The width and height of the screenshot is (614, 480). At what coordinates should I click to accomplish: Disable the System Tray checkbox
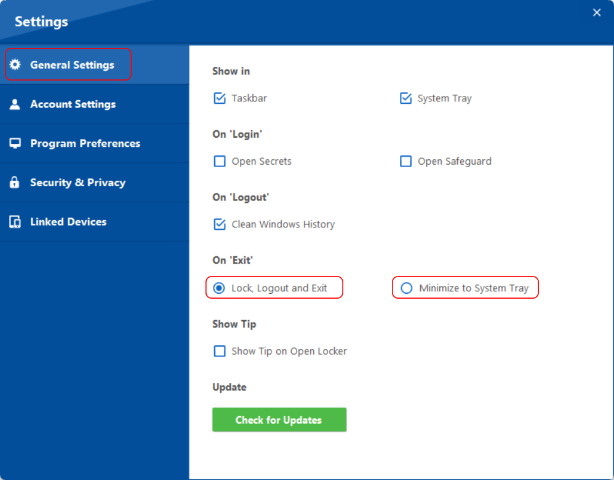click(x=405, y=98)
